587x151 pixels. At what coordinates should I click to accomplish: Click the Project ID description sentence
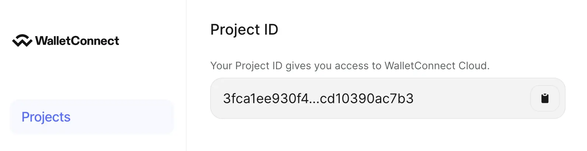pyautogui.click(x=350, y=66)
